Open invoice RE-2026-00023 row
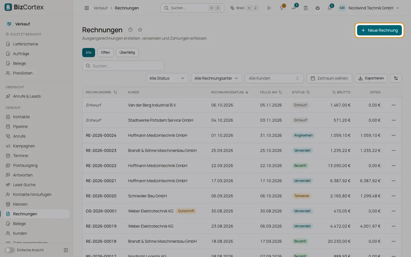The height and width of the screenshot is (257, 411). pyautogui.click(x=242, y=150)
